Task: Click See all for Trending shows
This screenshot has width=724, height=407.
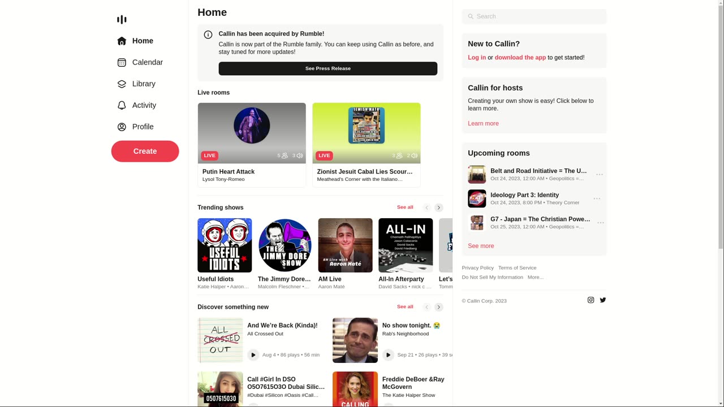Action: coord(405,207)
